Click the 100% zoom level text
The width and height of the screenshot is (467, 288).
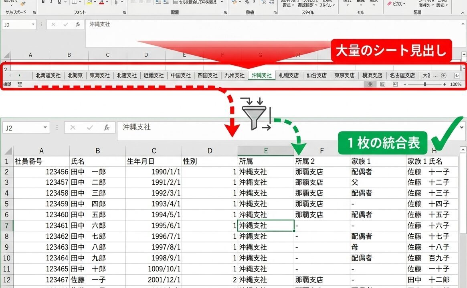[455, 84]
